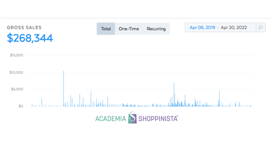Click the ACADEMIA green logo text

tap(110, 119)
